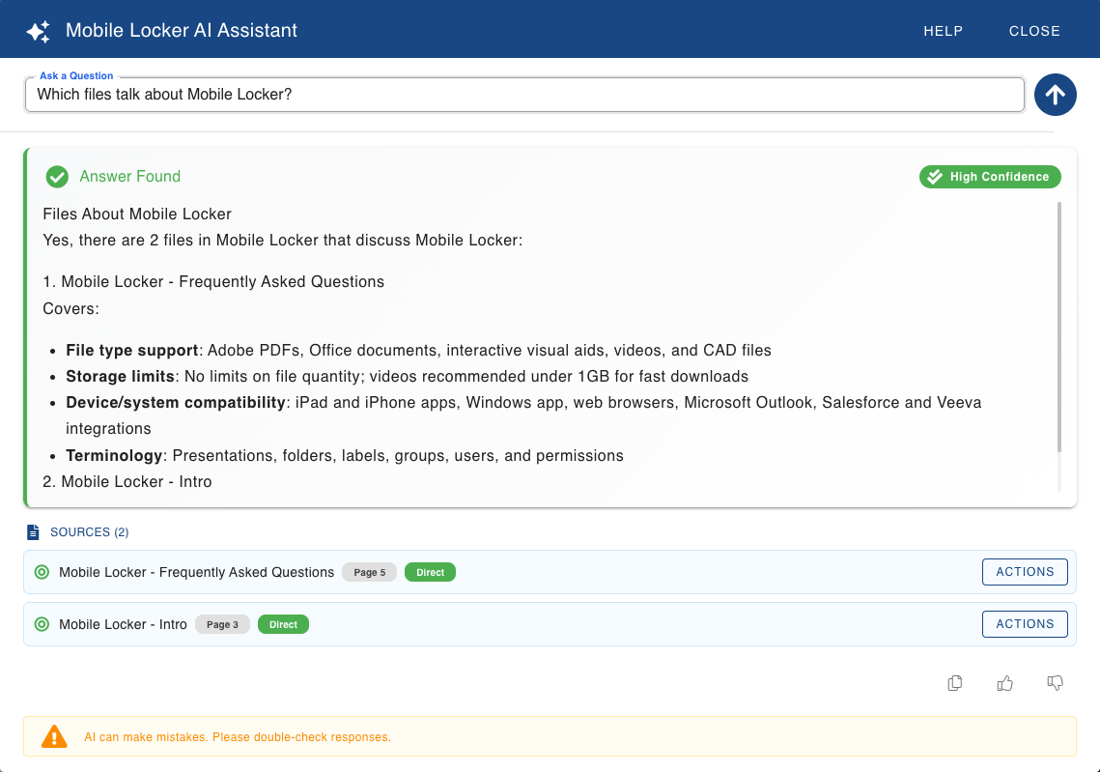The image size is (1100, 772).
Task: Click 'Files About Mobile Locker' answer heading
Action: (x=137, y=214)
